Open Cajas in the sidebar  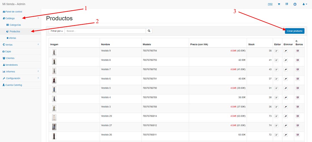click(x=7, y=51)
